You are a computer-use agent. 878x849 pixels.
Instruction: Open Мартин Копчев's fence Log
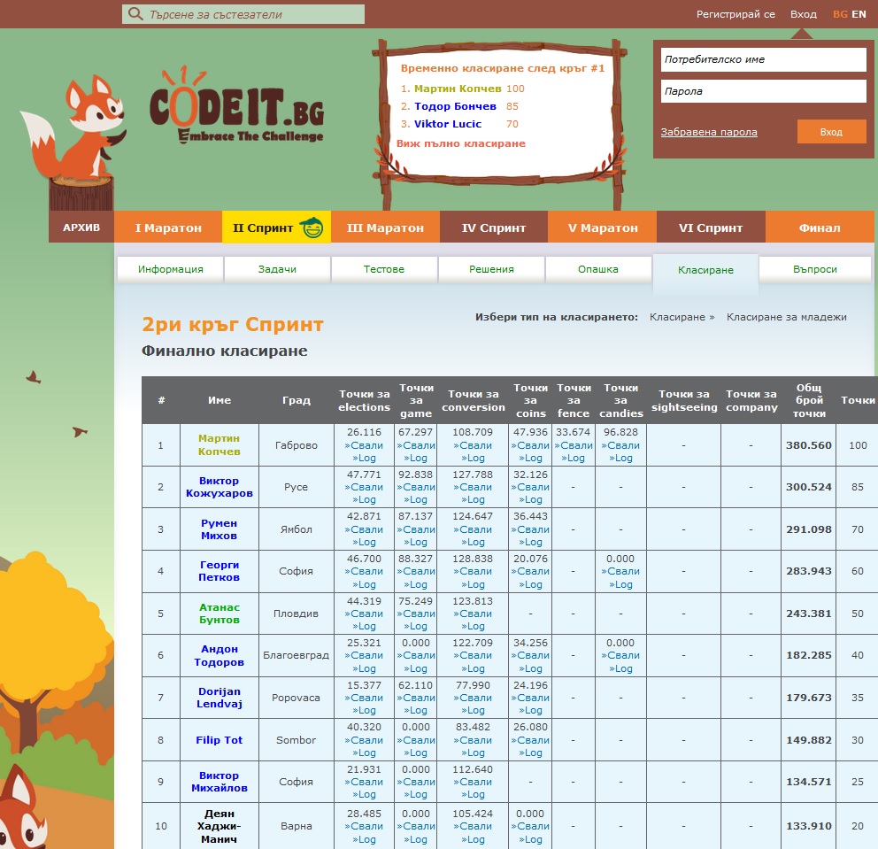(574, 458)
